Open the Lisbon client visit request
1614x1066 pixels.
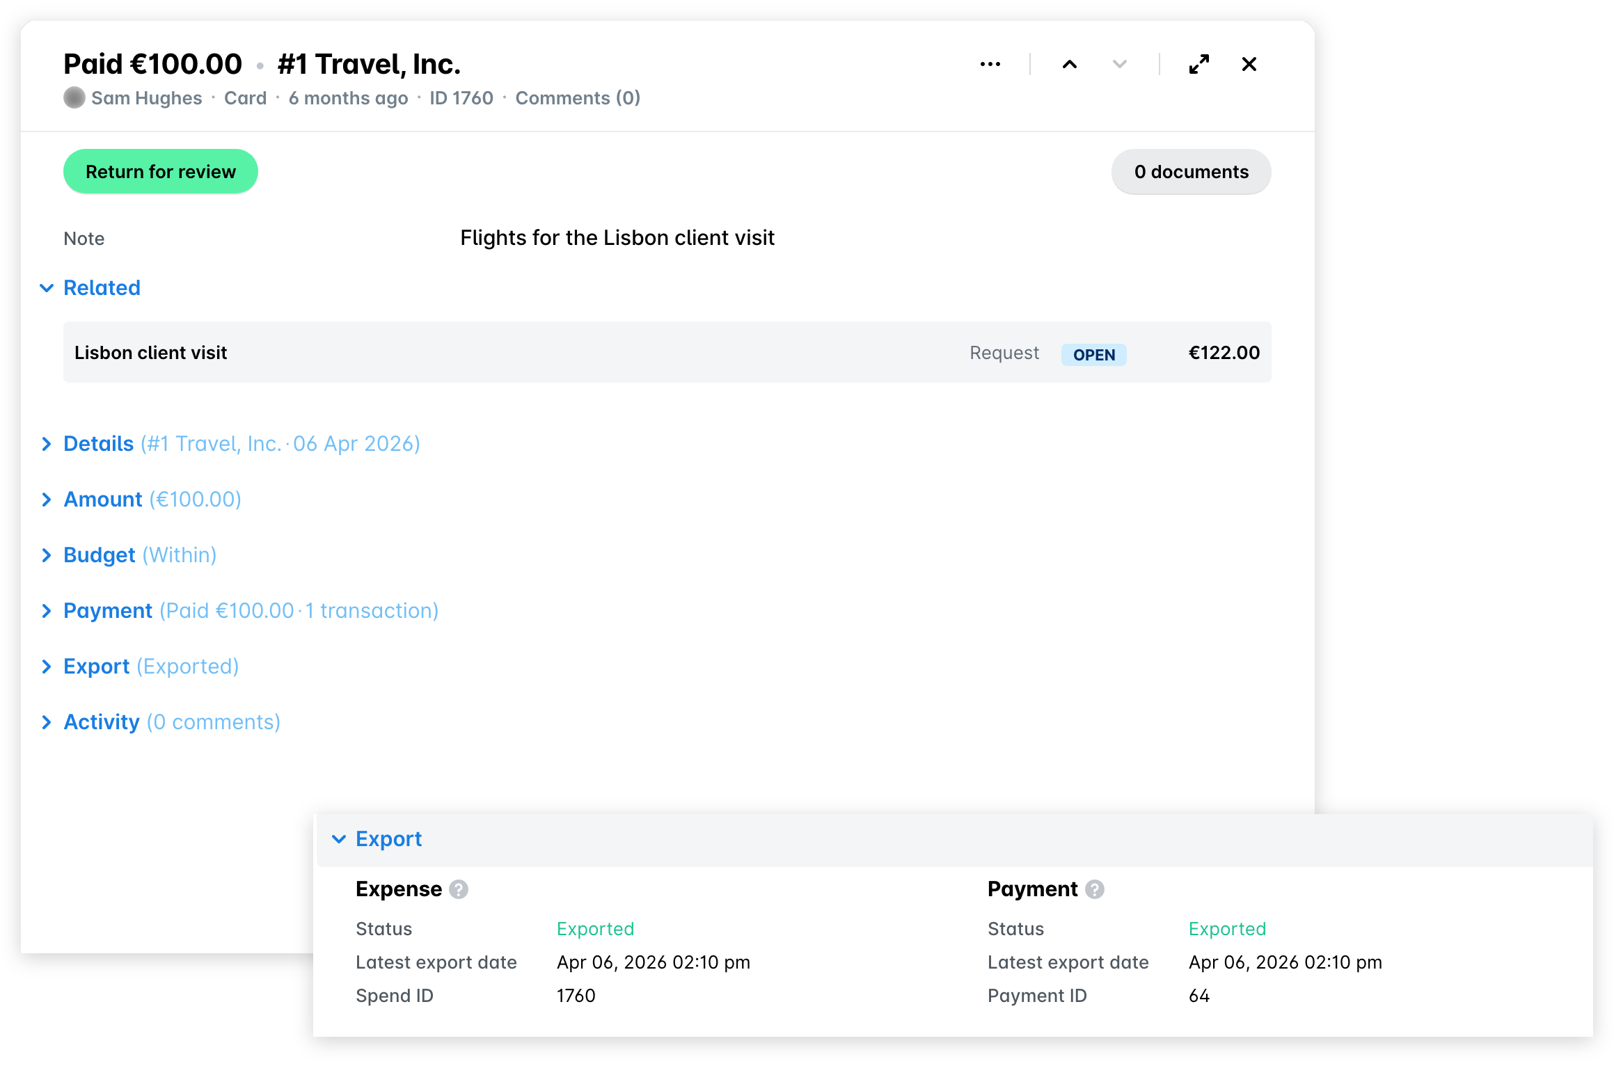tap(667, 353)
